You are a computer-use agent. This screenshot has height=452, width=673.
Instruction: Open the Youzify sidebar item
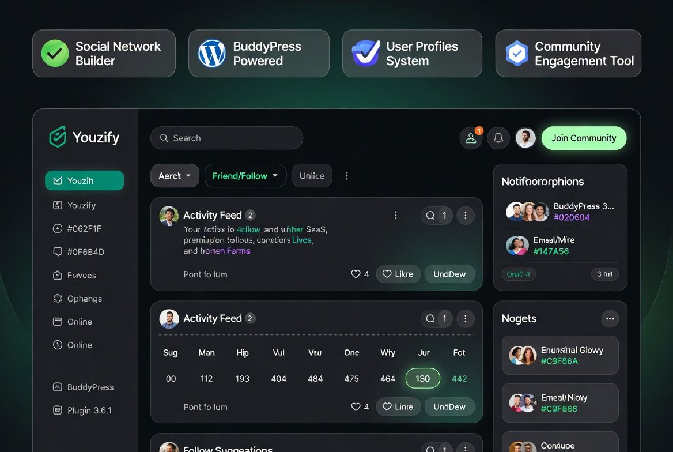74,205
